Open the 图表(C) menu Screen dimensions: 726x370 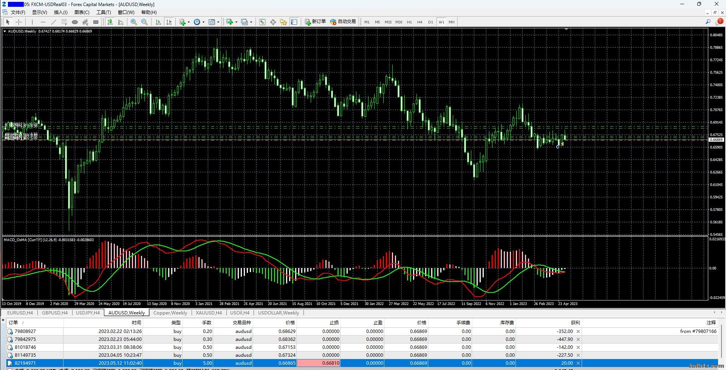point(82,12)
